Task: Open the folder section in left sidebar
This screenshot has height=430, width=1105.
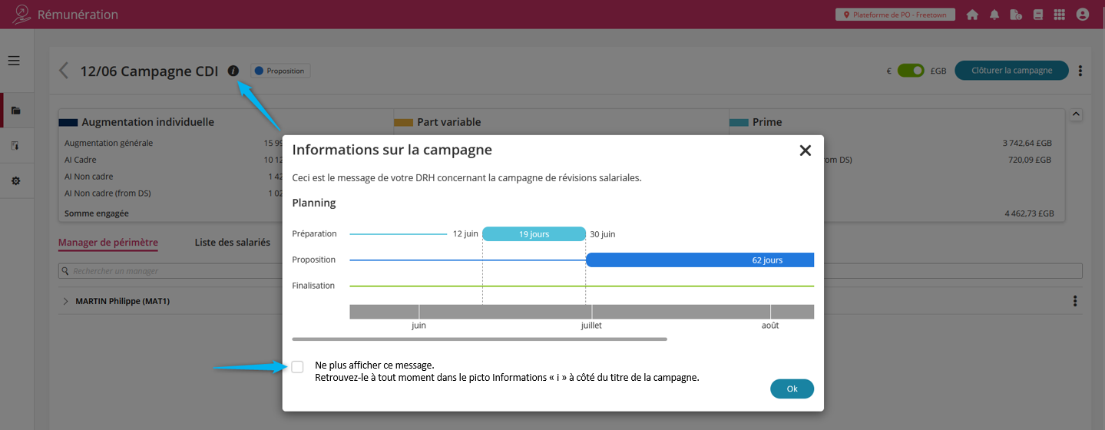Action: [15, 111]
